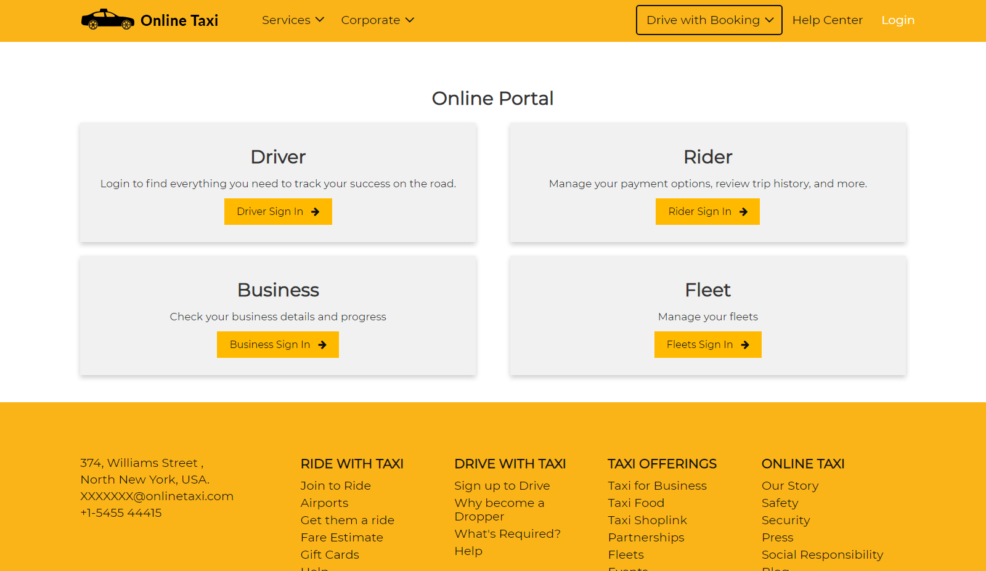Open the Safety footer link

(x=780, y=503)
